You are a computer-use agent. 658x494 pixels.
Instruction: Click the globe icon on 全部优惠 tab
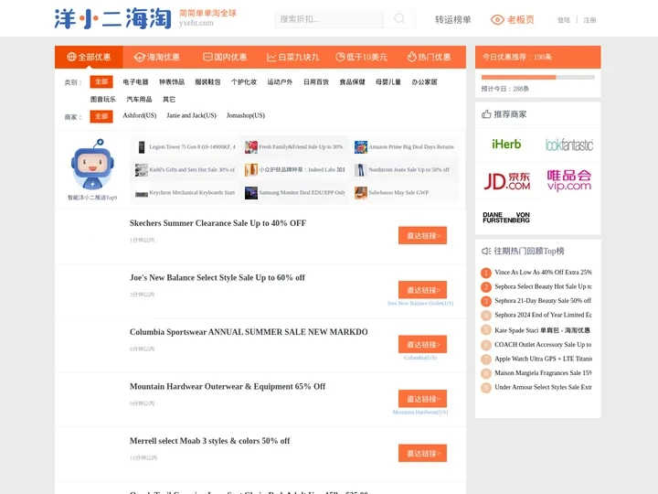[71, 57]
